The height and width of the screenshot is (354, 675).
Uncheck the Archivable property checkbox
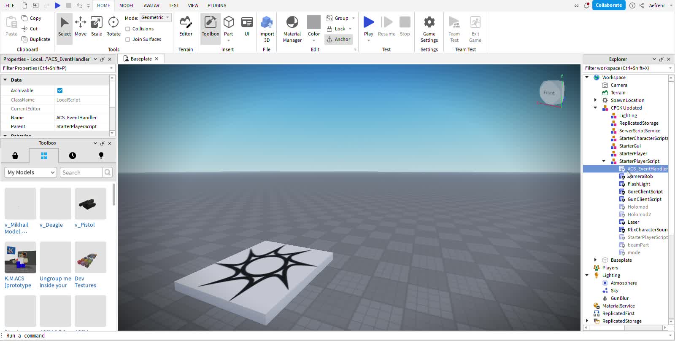coord(60,91)
